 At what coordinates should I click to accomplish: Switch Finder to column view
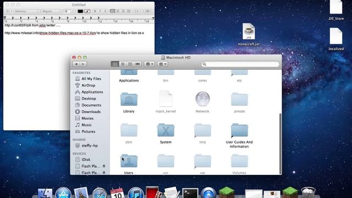[130, 64]
